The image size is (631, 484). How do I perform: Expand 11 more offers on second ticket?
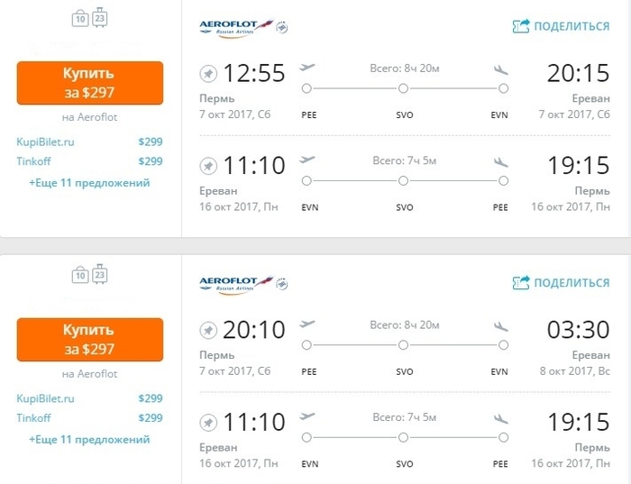(x=89, y=440)
